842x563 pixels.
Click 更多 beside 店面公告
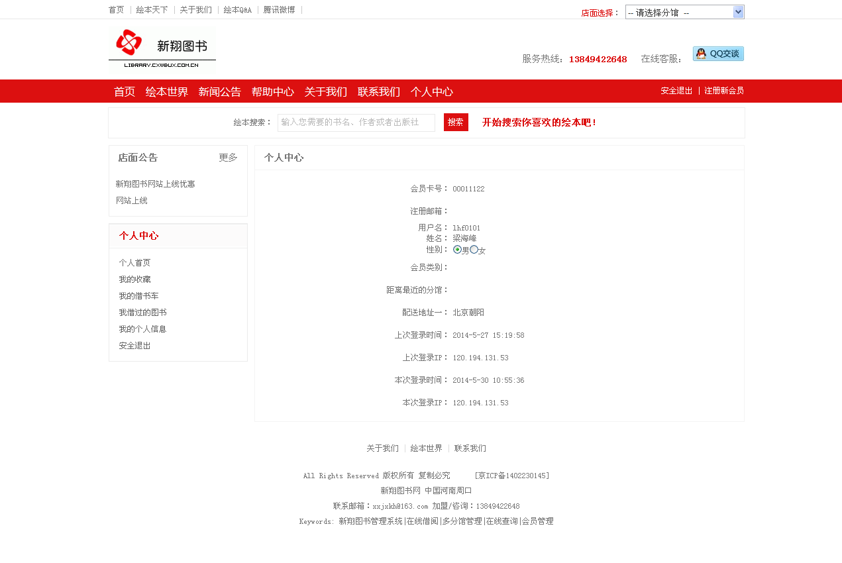point(228,158)
